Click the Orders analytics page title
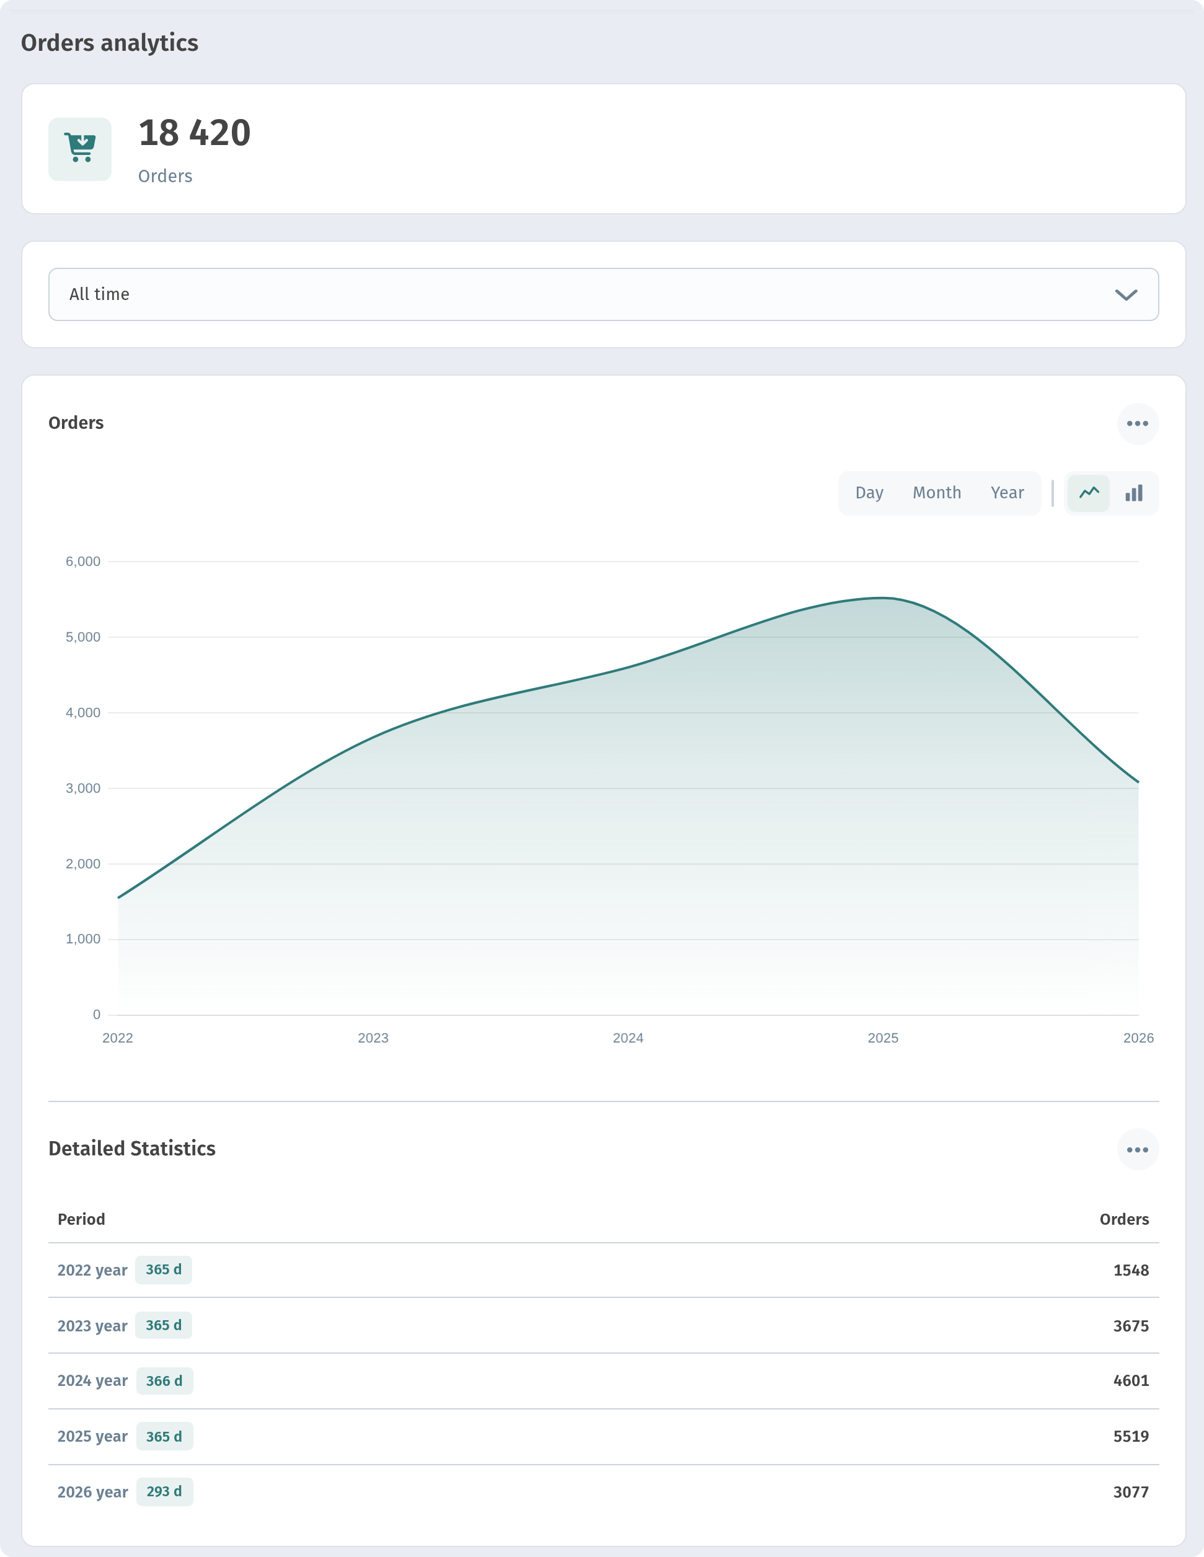 [110, 43]
